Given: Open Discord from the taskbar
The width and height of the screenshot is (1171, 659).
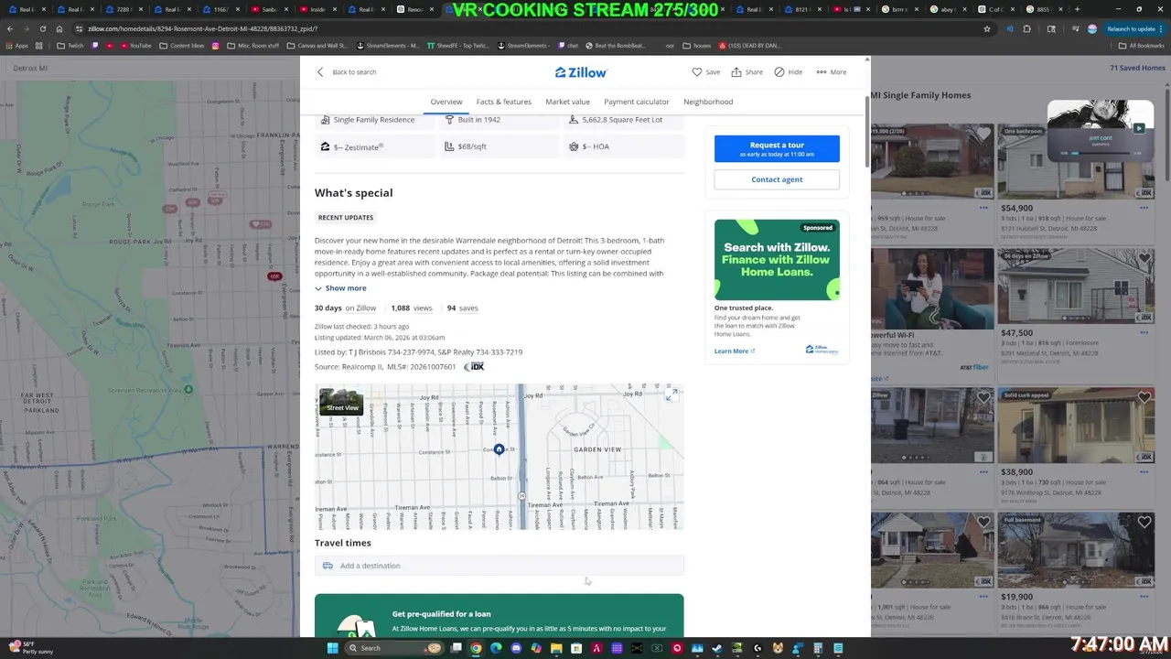Looking at the screenshot, I should coord(516,648).
